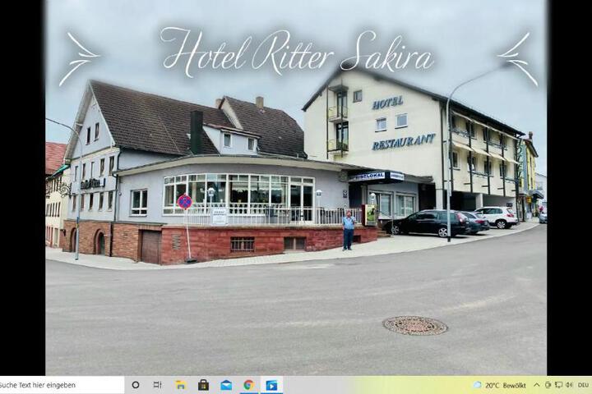Open the 20°C Bewölkt weather widget

click(x=500, y=385)
